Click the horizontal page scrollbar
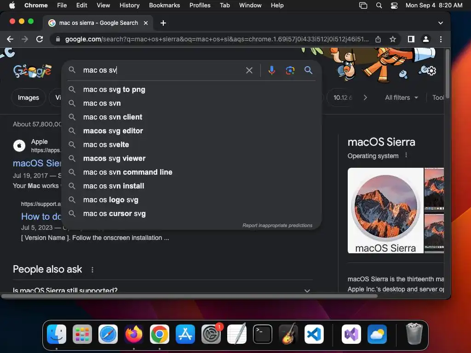Viewport: 471px width, 353px height. tap(189, 296)
